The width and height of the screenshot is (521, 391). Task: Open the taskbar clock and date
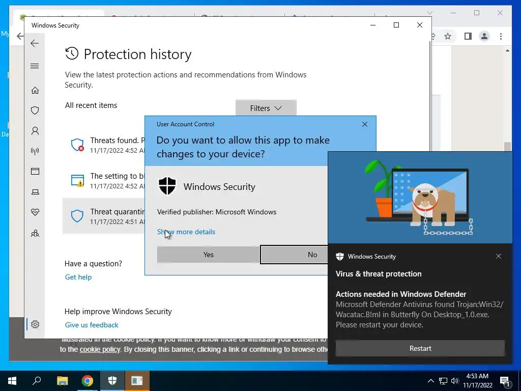coord(477,381)
